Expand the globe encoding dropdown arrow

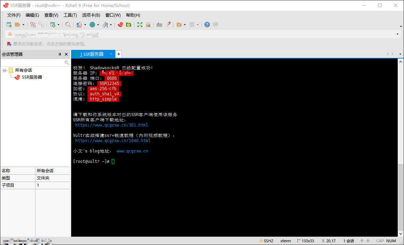click(98, 25)
